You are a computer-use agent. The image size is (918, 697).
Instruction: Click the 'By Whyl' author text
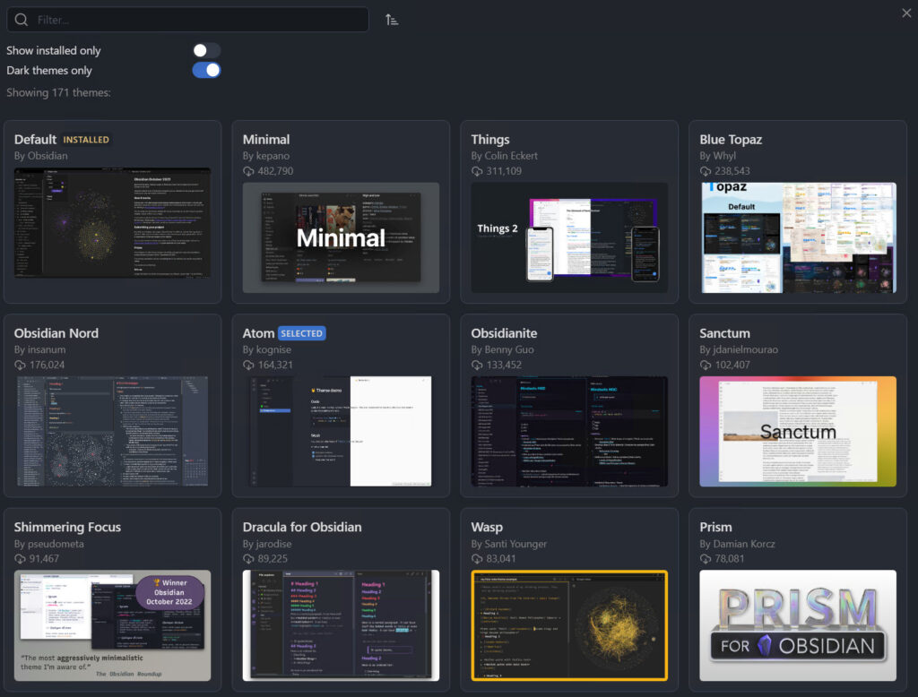tap(718, 156)
